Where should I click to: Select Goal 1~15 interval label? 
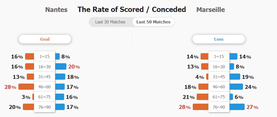pos(45,57)
